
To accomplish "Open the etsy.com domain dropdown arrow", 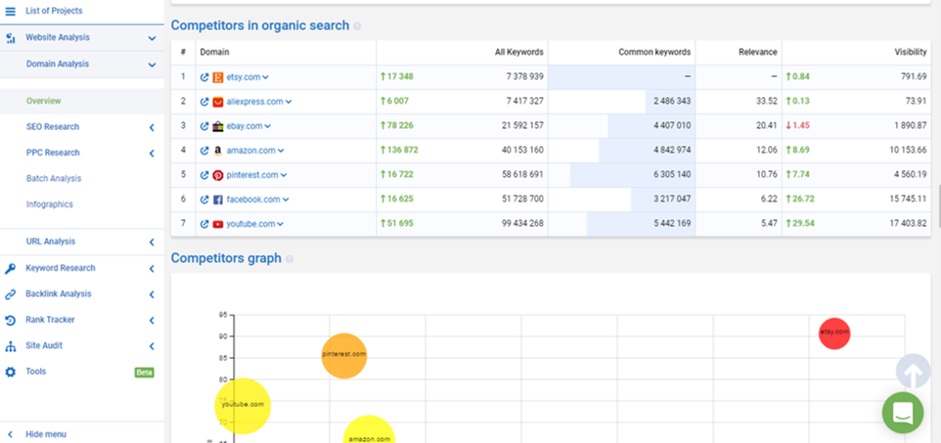I will [266, 77].
